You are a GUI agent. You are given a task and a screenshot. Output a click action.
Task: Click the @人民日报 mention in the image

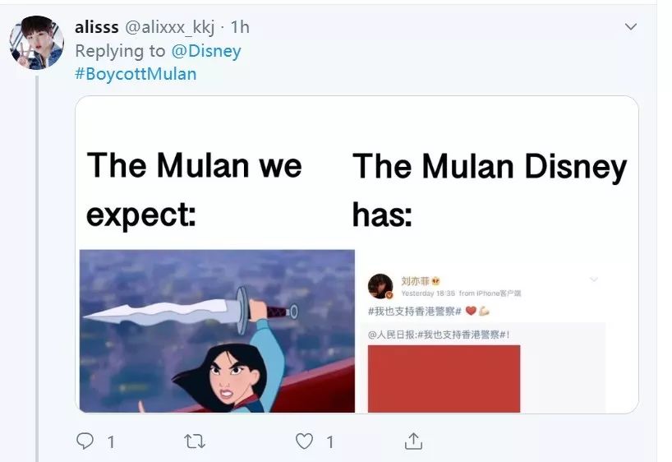pyautogui.click(x=390, y=335)
